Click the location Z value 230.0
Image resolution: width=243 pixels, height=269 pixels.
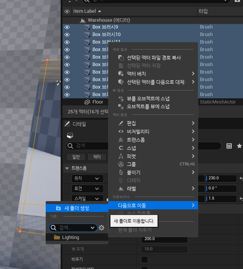(221, 178)
